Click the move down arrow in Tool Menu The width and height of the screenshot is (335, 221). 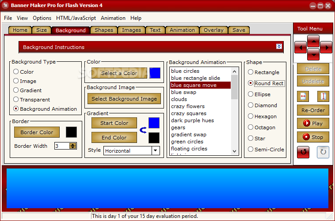pos(313,54)
